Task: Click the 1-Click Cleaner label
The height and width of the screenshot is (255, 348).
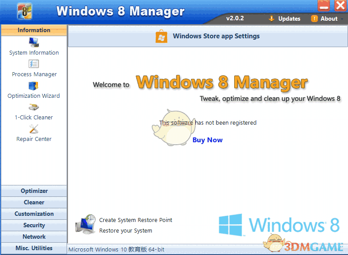Action: (x=34, y=118)
